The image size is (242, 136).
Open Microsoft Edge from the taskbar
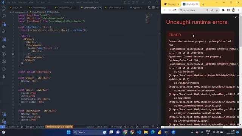coord(153,132)
